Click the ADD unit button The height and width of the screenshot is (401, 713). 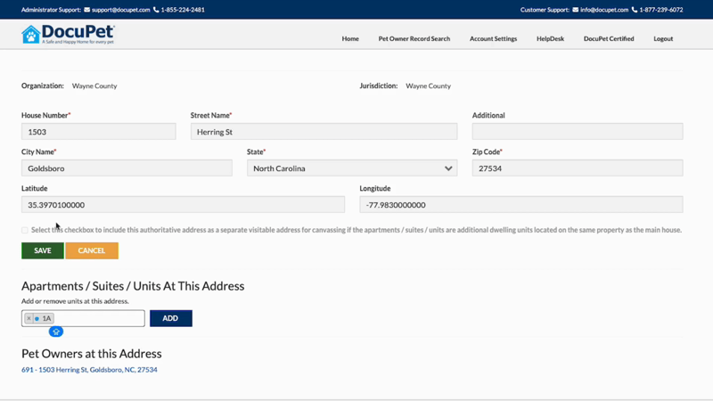pyautogui.click(x=170, y=318)
